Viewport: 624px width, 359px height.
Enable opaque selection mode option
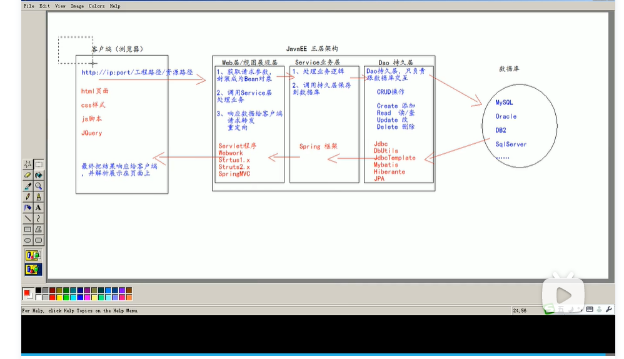[33, 255]
